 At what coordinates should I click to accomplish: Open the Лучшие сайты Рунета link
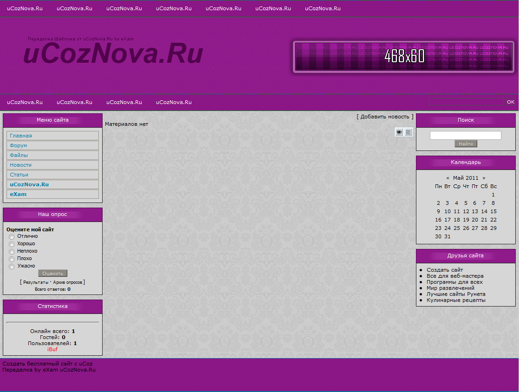point(456,294)
